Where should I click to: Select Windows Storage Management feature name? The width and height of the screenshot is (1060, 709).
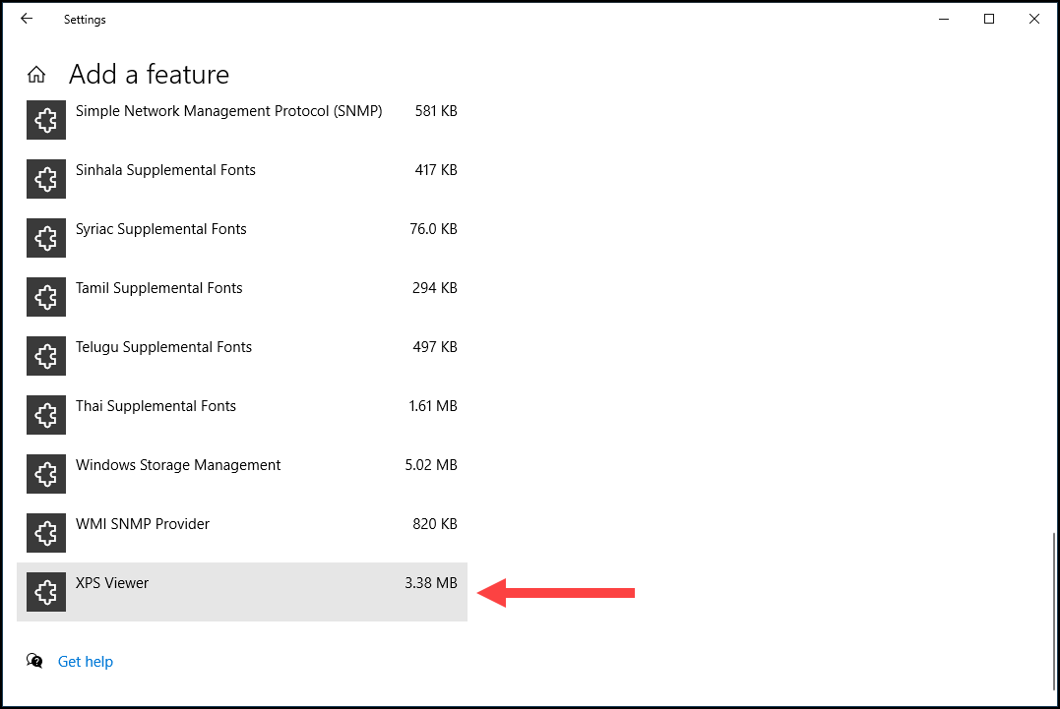(x=178, y=465)
